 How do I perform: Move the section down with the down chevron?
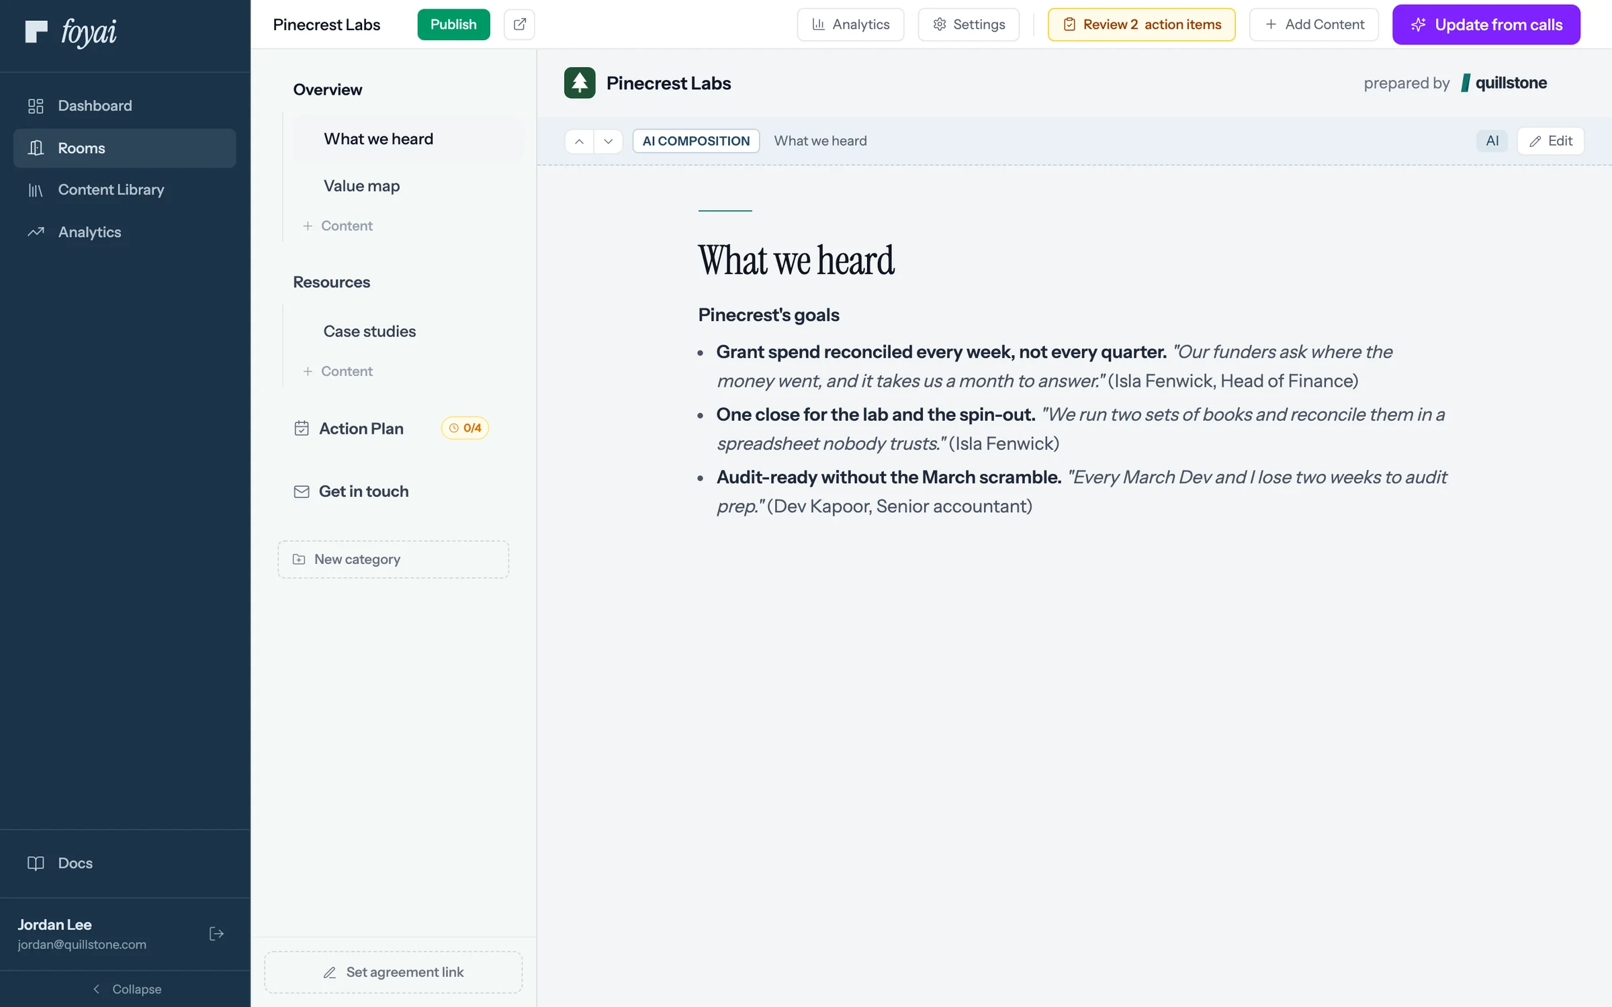609,142
